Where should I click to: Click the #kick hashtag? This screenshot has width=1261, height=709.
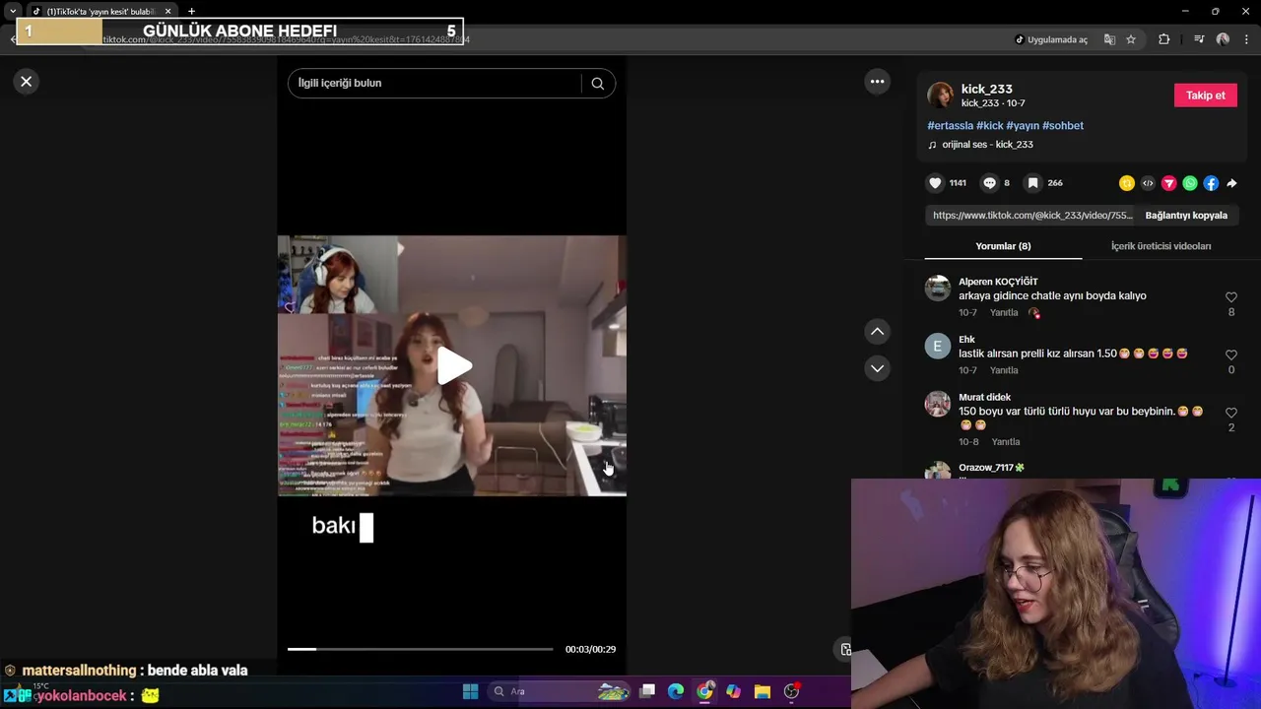coord(989,126)
